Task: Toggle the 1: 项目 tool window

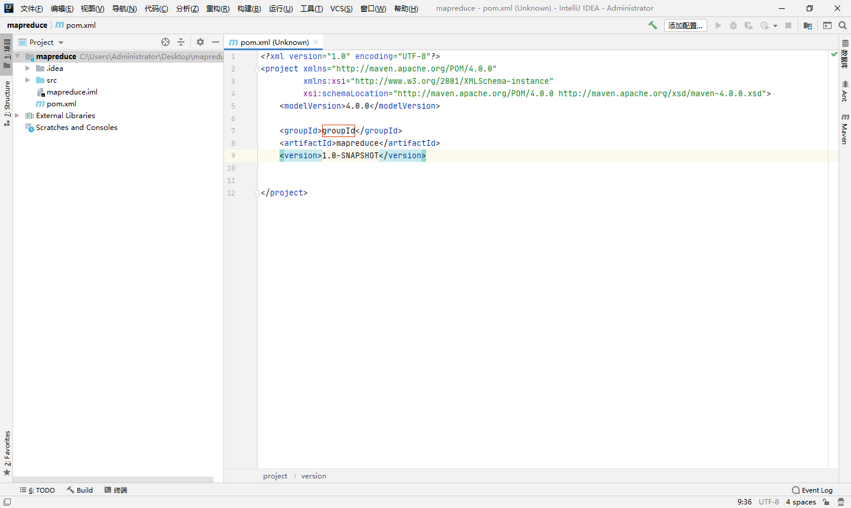Action: tap(7, 54)
